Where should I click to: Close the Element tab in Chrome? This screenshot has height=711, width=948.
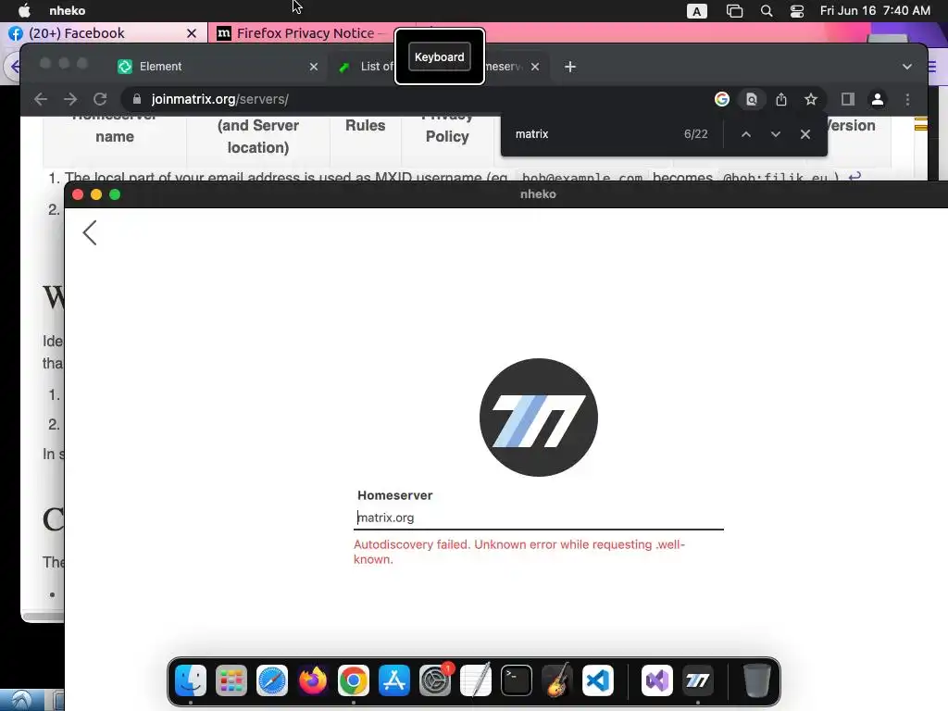point(314,67)
